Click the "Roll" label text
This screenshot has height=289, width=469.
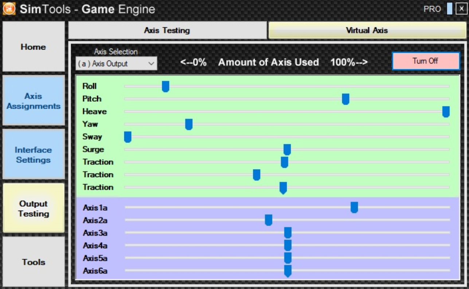coord(89,86)
